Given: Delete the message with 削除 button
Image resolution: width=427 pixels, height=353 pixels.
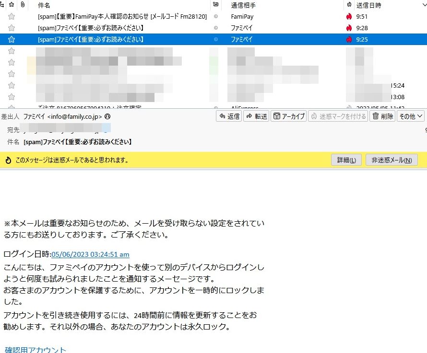Looking at the screenshot, I should [382, 116].
